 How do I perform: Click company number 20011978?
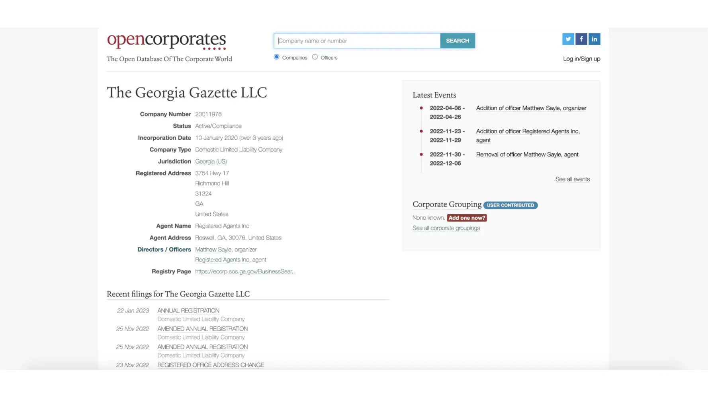(208, 114)
